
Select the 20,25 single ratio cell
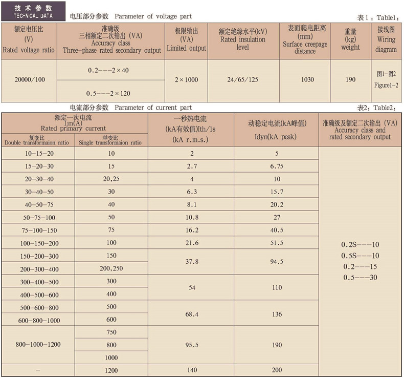click(x=111, y=179)
